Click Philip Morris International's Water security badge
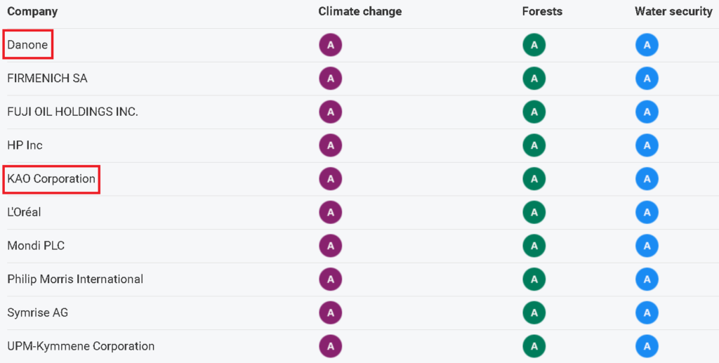Screen dimensions: 719x363 click(647, 279)
